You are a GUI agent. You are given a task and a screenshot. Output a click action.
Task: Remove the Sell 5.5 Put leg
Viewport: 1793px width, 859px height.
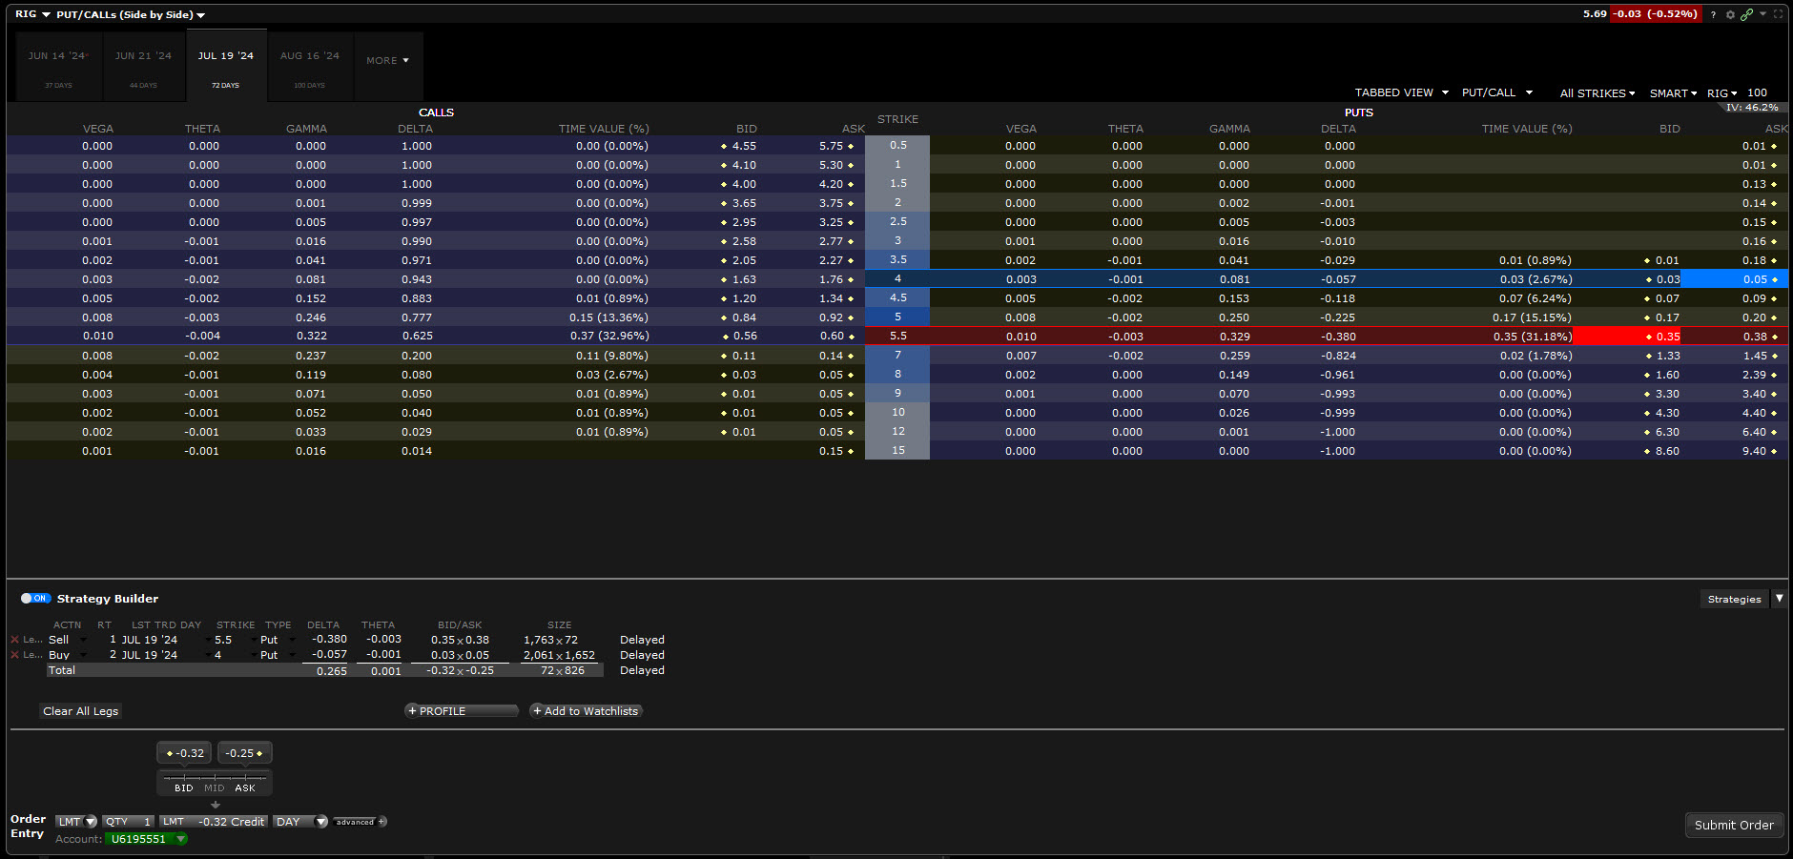pyautogui.click(x=14, y=640)
